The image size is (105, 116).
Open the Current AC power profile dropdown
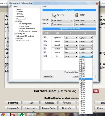coord(62,20)
